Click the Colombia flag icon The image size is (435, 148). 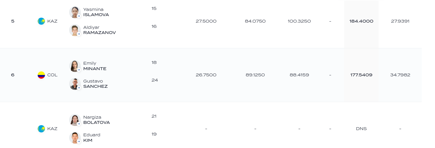(x=41, y=75)
